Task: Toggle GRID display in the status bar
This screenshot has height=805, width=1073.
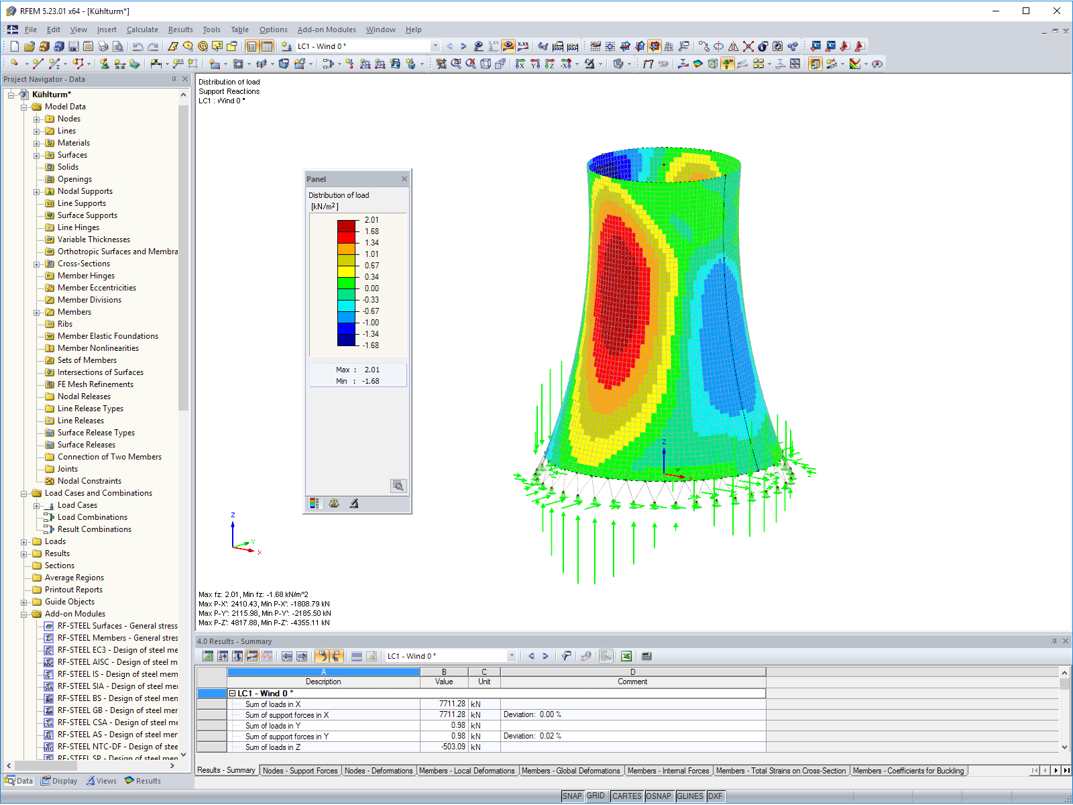Action: (x=596, y=796)
